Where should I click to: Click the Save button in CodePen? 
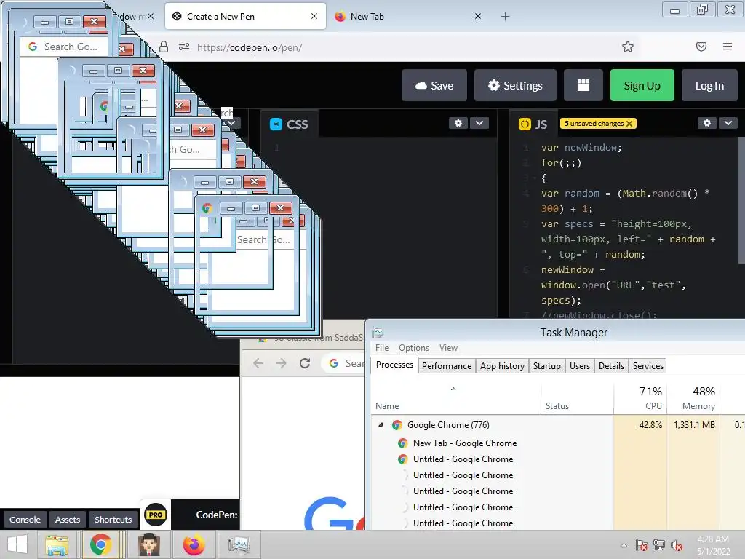(x=434, y=86)
